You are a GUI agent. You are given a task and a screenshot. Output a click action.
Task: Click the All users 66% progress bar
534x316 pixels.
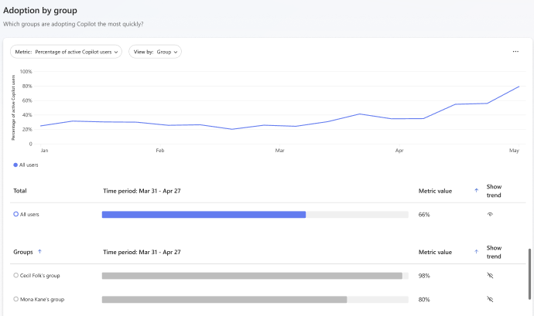click(204, 214)
